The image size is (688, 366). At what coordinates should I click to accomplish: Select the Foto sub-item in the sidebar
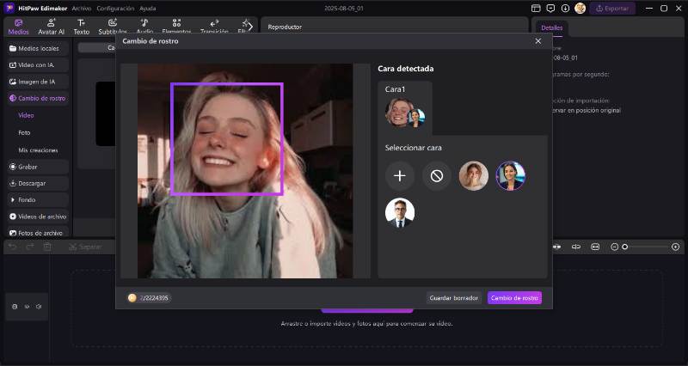(25, 132)
